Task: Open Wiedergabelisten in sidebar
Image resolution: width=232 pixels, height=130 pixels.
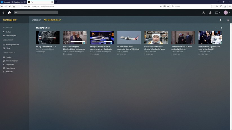Action: point(12,44)
